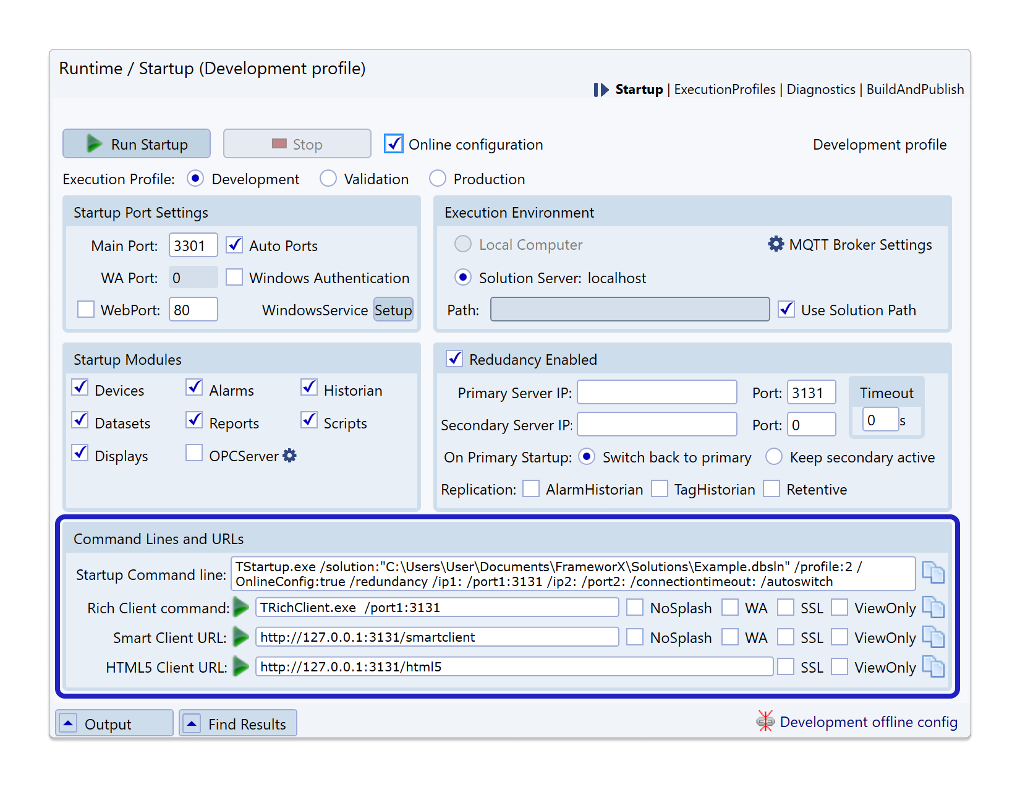Toggle the Online configuration checkbox

(394, 144)
